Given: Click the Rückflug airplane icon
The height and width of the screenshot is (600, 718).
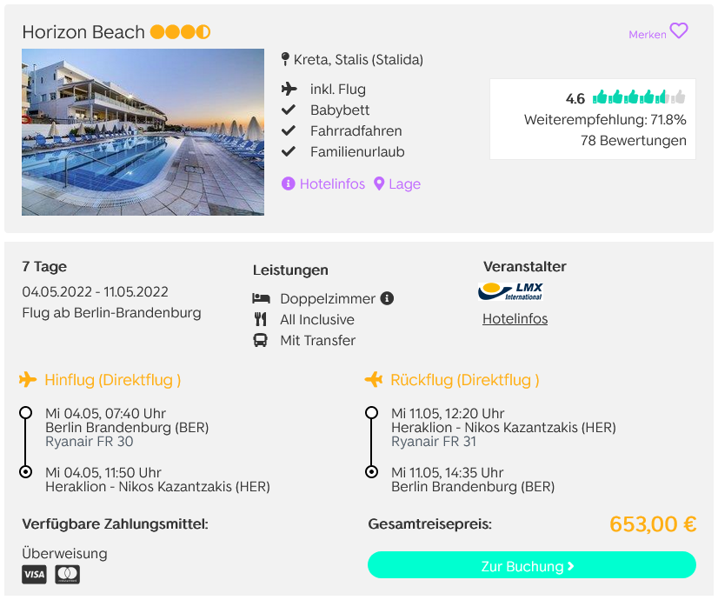Looking at the screenshot, I should coord(374,380).
